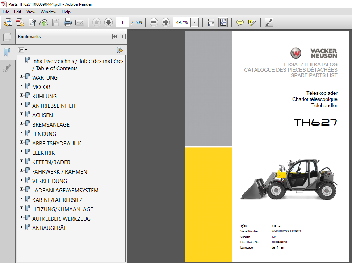Open the Help menu
352x263 pixels.
tap(66, 12)
